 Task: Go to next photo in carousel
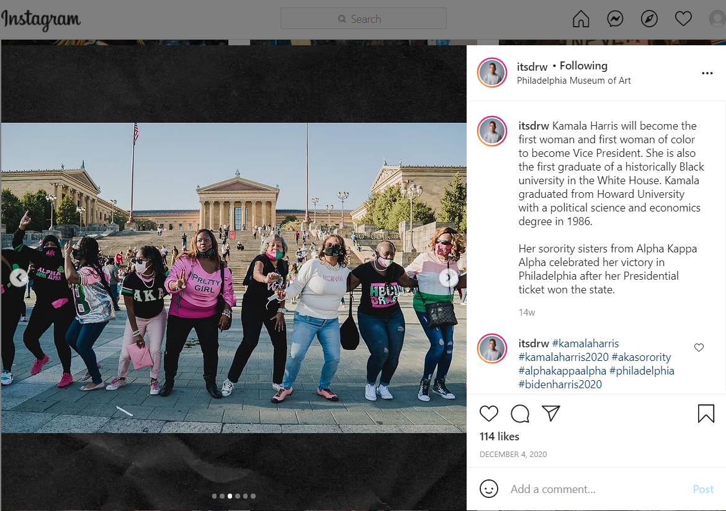(x=448, y=278)
